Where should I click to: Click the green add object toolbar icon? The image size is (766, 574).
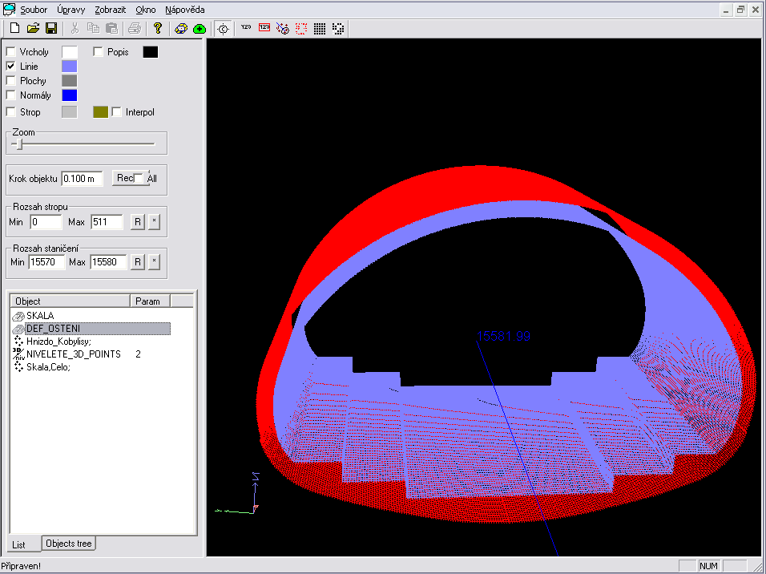click(200, 29)
